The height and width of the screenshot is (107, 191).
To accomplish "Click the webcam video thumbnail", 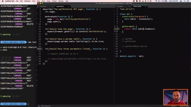I will [175, 97].
